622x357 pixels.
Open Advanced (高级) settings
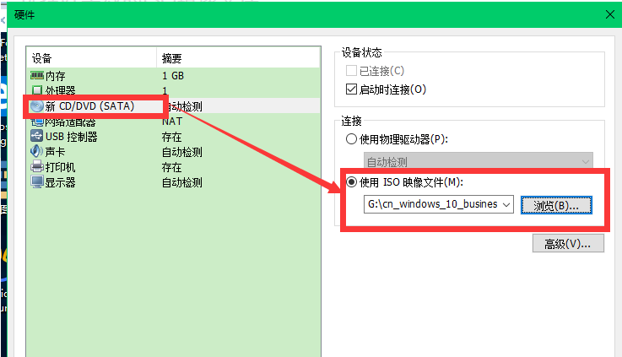[x=568, y=243]
